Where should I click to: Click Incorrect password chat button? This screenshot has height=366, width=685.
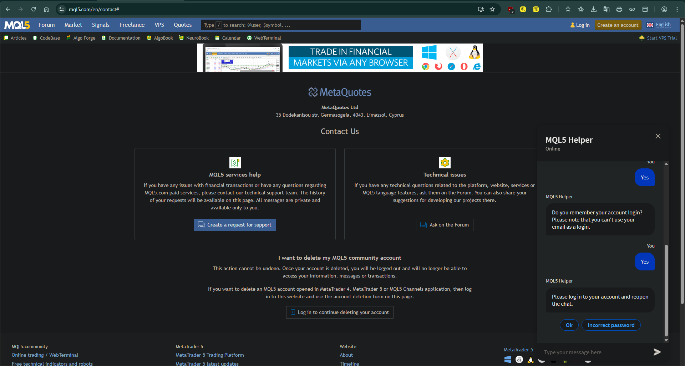point(611,325)
